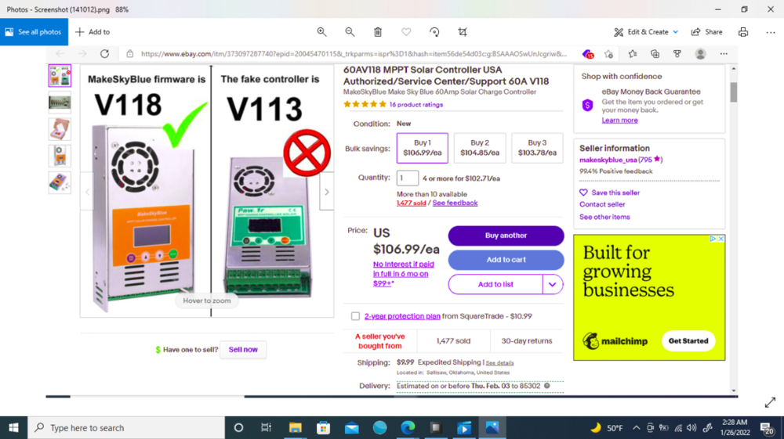
Task: Share the photo
Action: point(707,32)
